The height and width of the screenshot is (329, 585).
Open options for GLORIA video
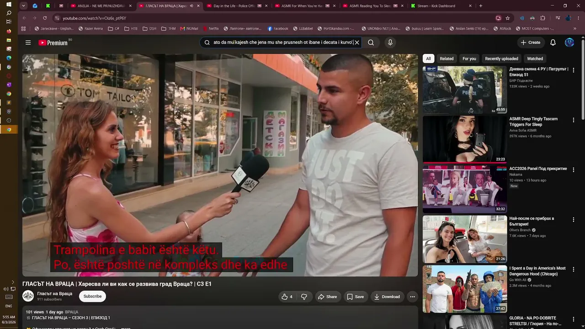coord(574,319)
